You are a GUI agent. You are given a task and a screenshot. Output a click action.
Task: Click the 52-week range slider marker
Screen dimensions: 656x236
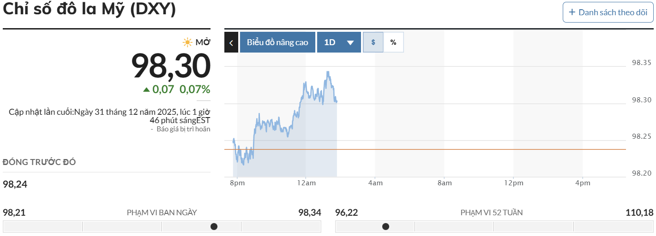click(x=386, y=226)
